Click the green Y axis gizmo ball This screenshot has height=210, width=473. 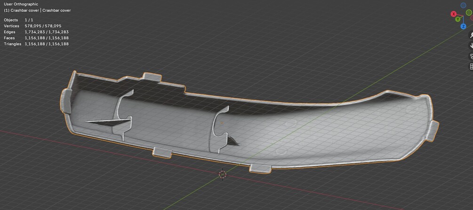(x=457, y=19)
